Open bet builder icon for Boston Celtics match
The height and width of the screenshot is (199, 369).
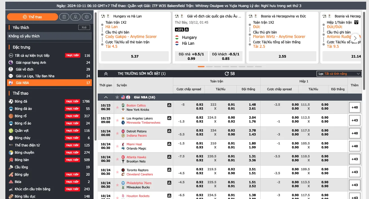(x=169, y=105)
